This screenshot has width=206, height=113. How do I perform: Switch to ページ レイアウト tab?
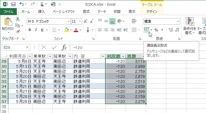(x=64, y=12)
